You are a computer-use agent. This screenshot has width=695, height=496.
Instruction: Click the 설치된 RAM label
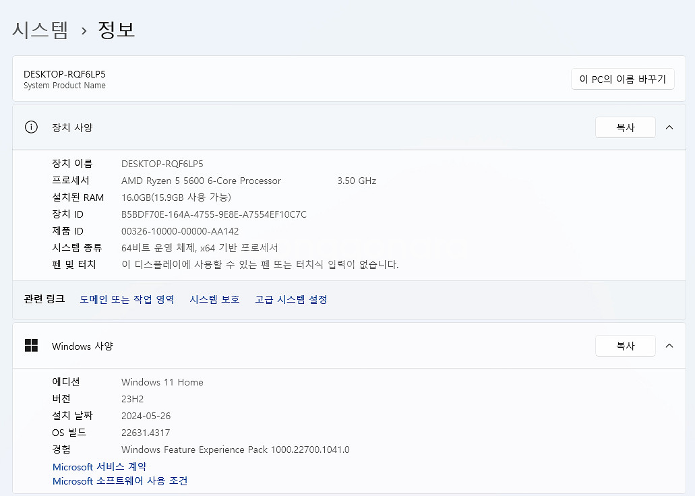tap(78, 197)
